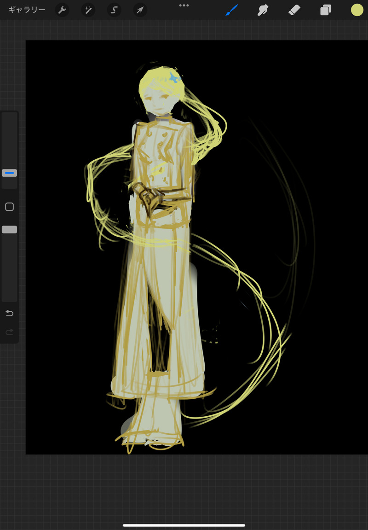
Task: Open the Adjustments magic wand menu
Action: pos(88,10)
